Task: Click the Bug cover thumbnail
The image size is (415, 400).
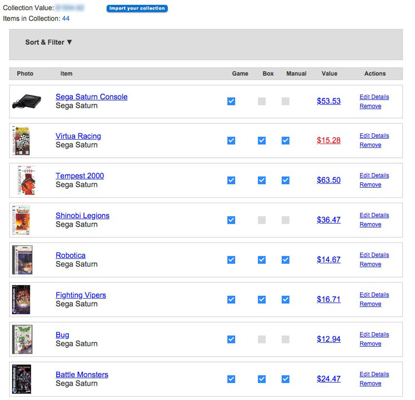Action: (22, 339)
